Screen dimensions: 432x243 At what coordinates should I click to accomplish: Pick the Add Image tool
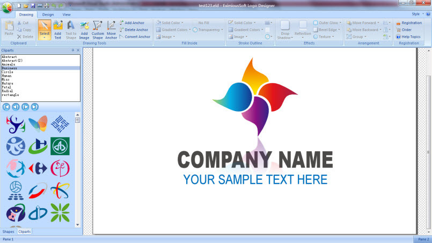84,30
